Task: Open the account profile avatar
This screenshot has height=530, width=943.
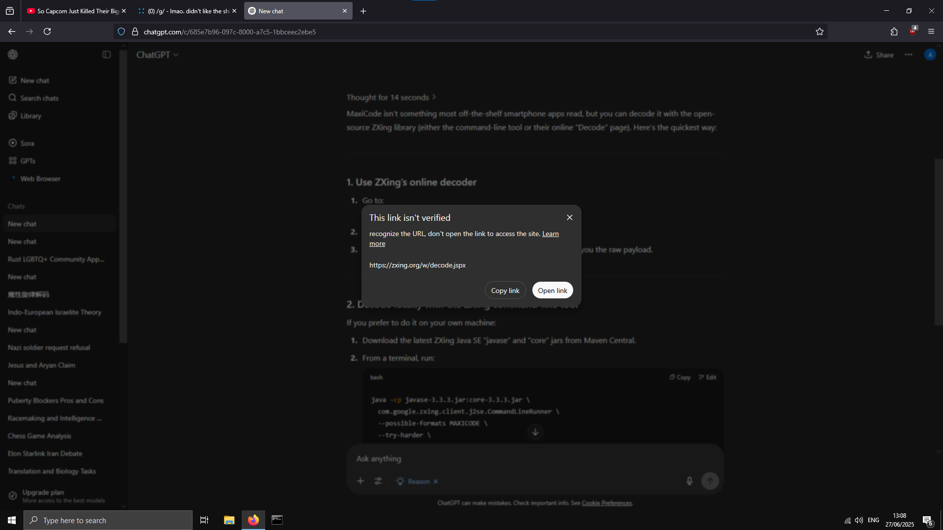Action: point(930,54)
